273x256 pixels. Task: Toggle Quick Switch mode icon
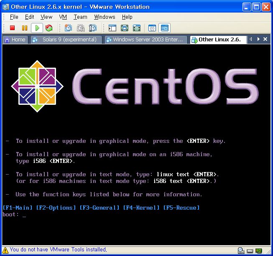click(136, 28)
